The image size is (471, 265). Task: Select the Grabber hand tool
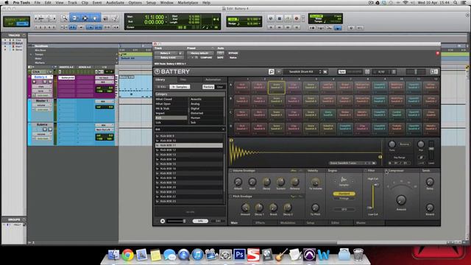[95, 18]
